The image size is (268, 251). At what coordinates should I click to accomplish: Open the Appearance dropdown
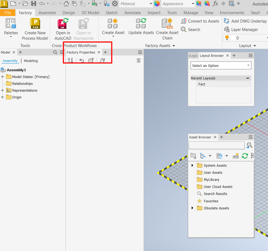tap(193, 4)
